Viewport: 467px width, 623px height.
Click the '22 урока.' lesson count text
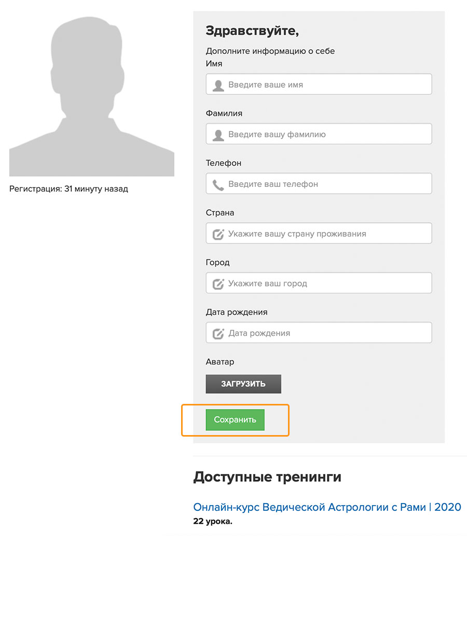[213, 522]
